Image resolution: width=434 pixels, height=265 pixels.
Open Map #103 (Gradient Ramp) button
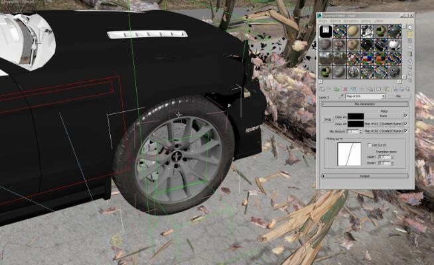pyautogui.click(x=384, y=131)
